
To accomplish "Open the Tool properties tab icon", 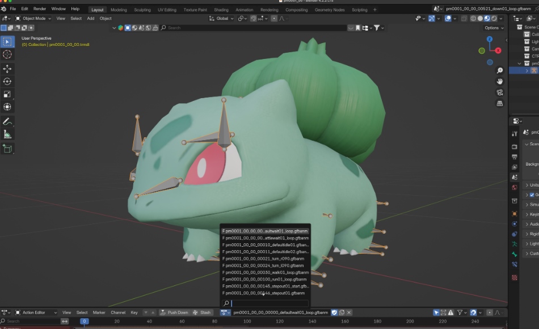I will [514, 134].
